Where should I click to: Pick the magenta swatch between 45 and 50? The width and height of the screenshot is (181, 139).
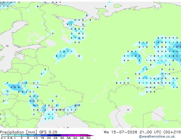tap(84, 135)
